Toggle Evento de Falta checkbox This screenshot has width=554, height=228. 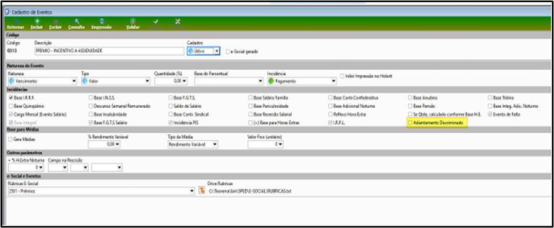[x=490, y=114]
